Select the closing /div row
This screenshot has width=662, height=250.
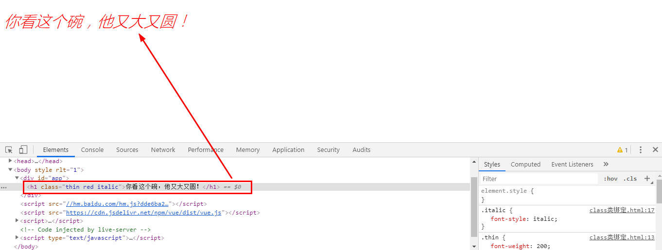pos(31,195)
